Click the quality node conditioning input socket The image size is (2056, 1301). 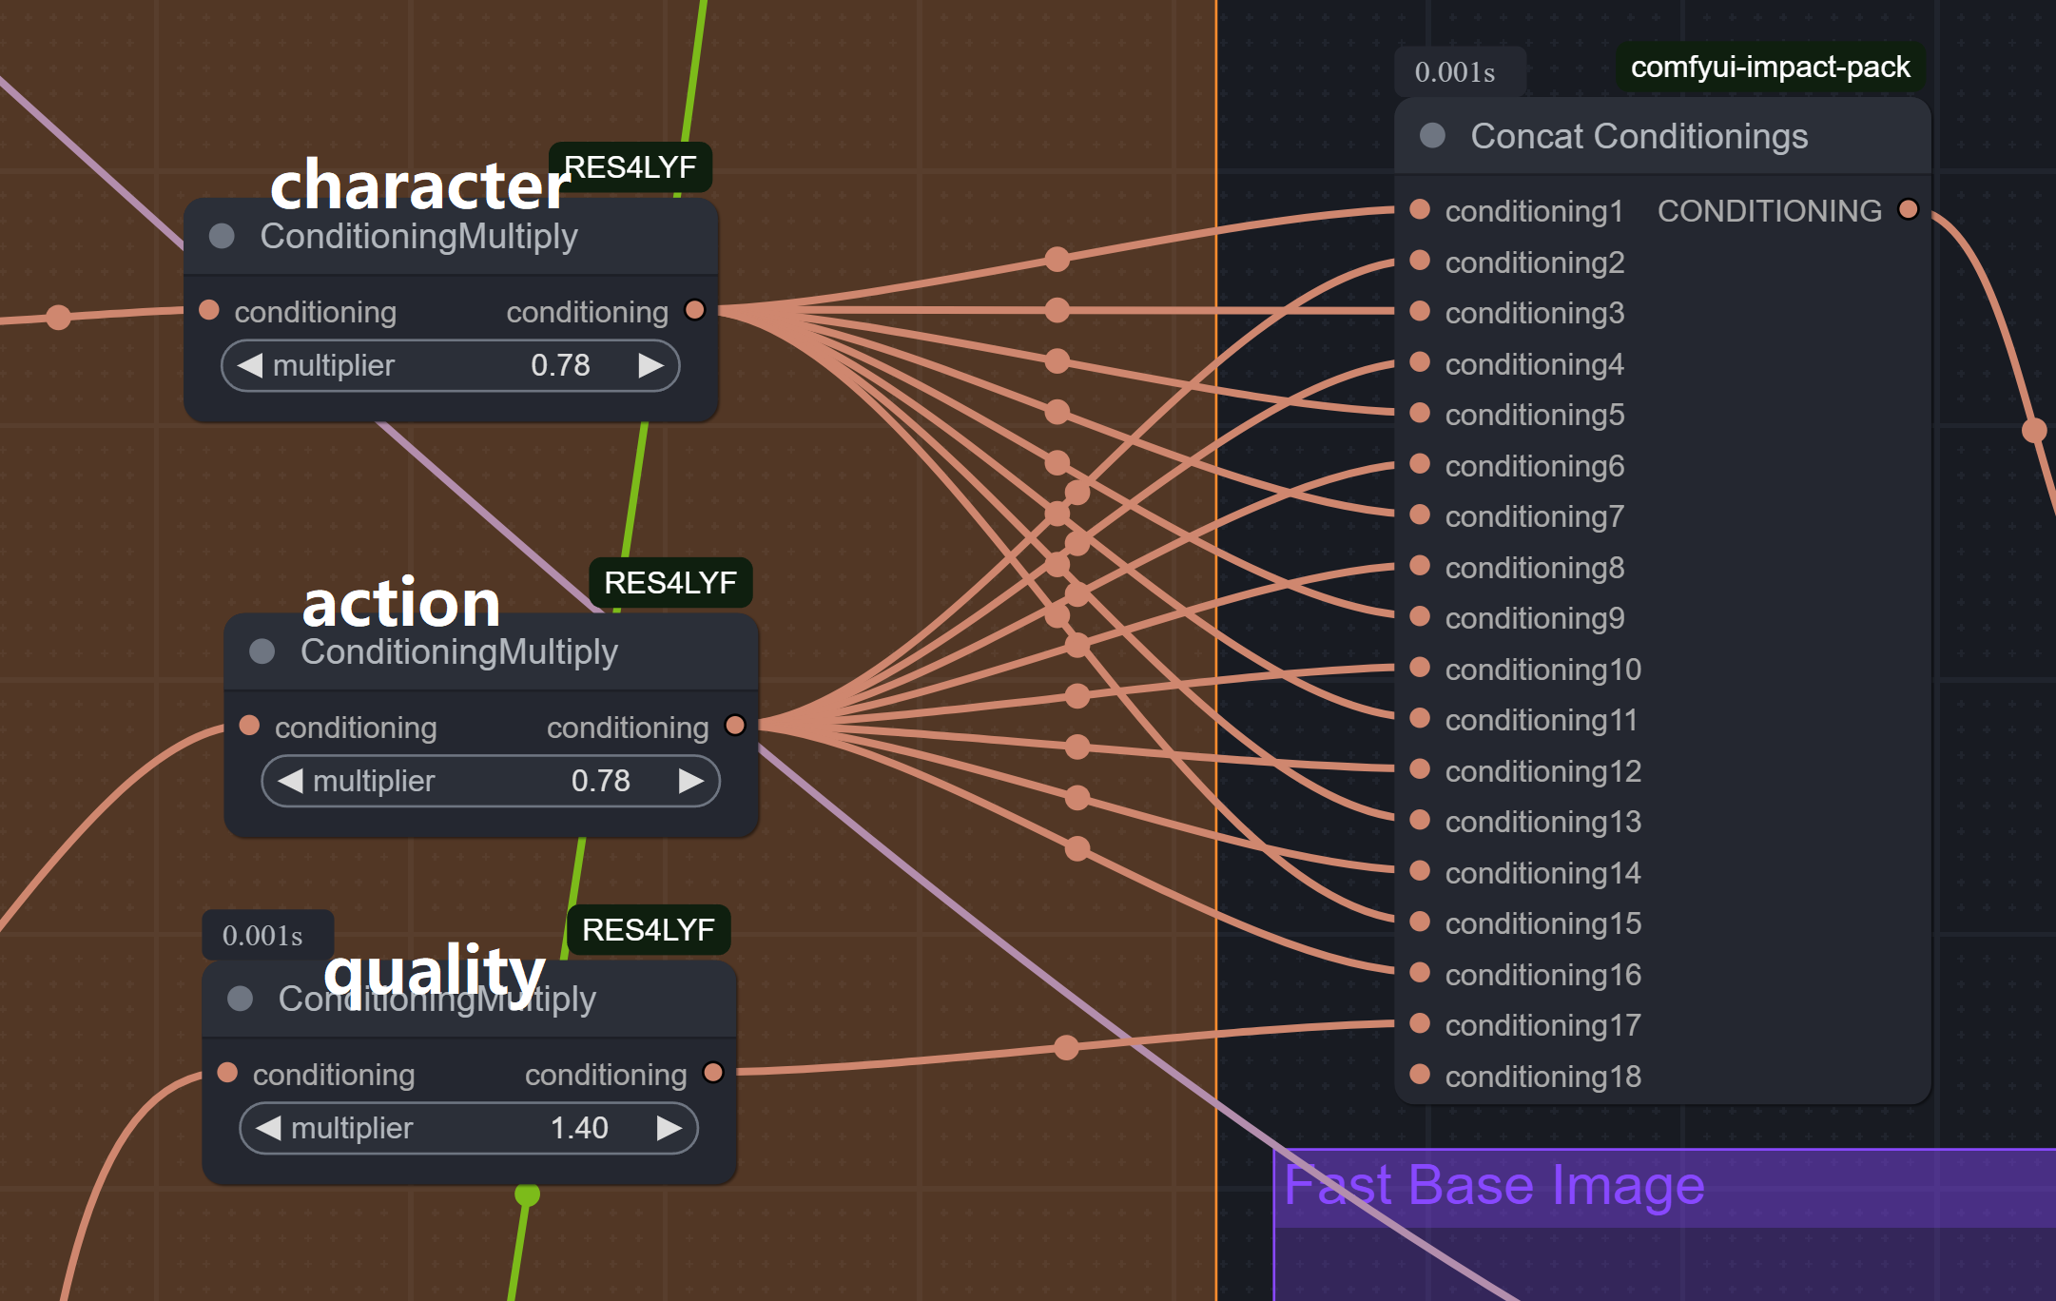pos(227,1073)
